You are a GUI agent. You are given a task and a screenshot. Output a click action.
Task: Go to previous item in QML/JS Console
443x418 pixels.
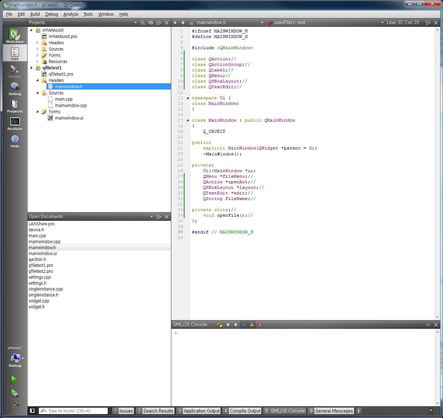[x=228, y=325]
